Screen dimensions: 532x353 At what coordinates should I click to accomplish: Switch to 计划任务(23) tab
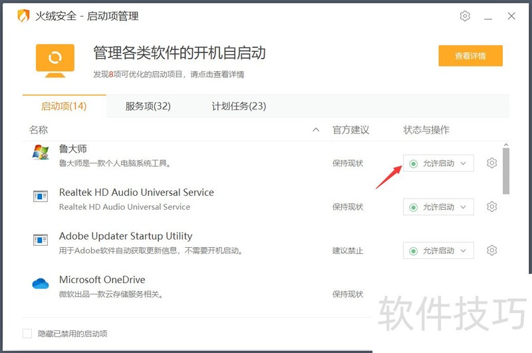(239, 107)
